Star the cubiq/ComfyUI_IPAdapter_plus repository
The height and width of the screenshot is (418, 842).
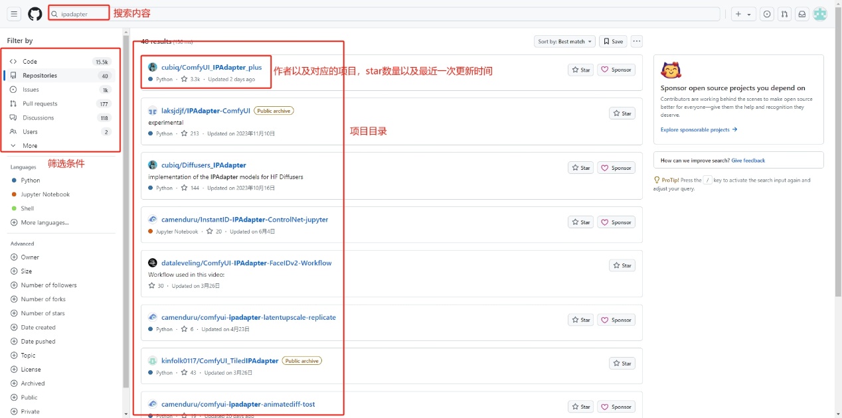pyautogui.click(x=580, y=70)
